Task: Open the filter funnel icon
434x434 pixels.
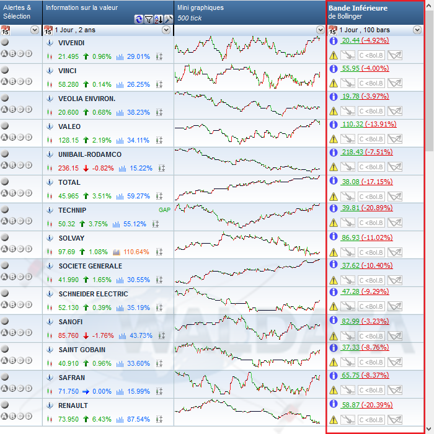Action: (x=149, y=19)
